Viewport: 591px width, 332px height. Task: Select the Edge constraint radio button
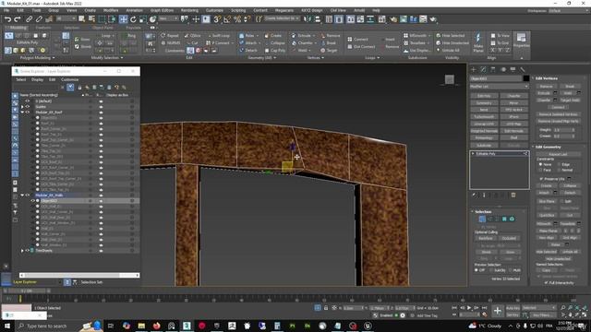click(560, 164)
